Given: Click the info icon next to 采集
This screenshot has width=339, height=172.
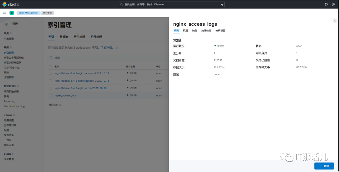Looking at the screenshot, I should point(11,34).
